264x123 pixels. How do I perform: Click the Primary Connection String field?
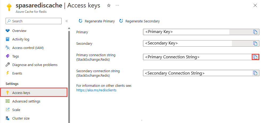pyautogui.click(x=197, y=57)
